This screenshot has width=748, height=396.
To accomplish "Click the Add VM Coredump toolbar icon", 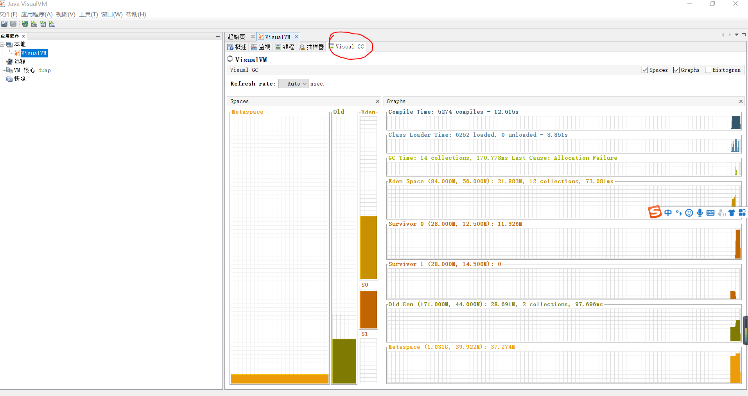I will coord(43,24).
